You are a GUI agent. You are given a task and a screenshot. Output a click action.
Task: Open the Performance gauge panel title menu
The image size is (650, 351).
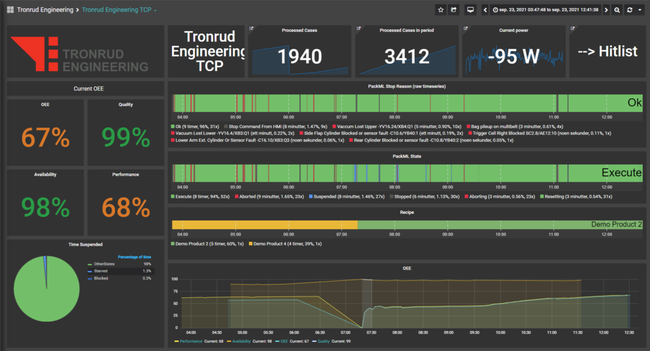click(125, 174)
